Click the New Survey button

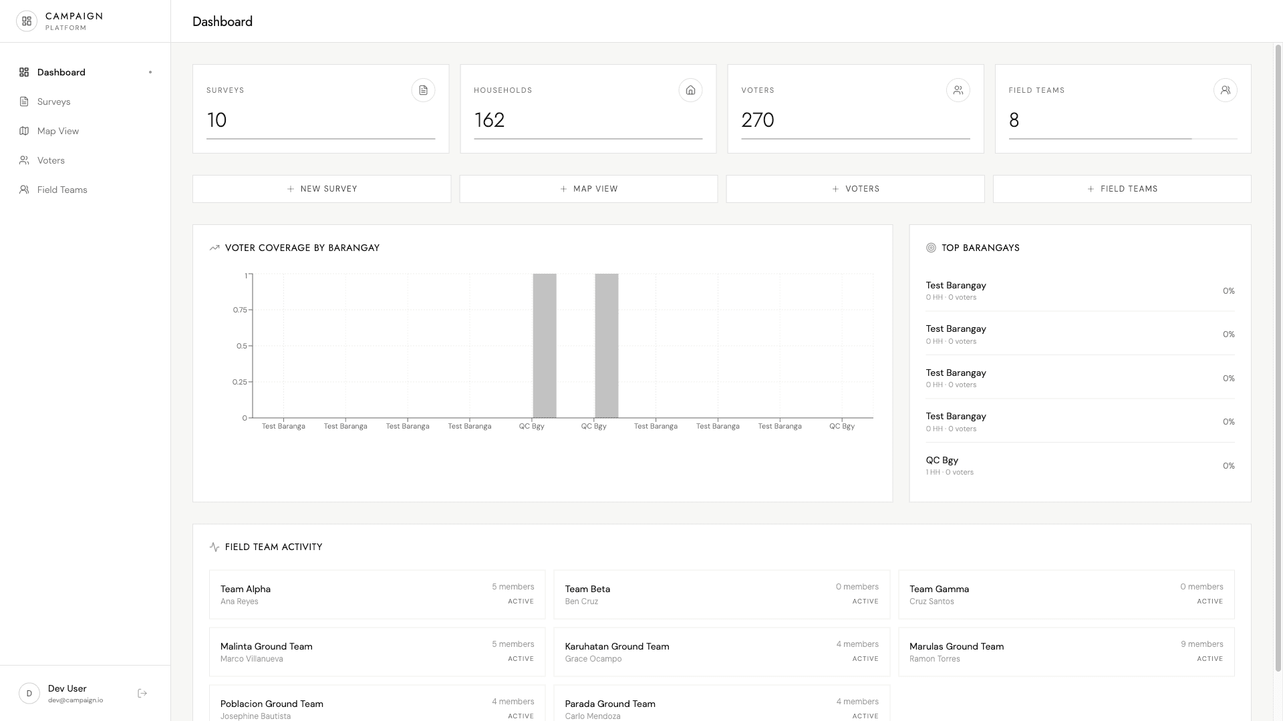point(321,189)
